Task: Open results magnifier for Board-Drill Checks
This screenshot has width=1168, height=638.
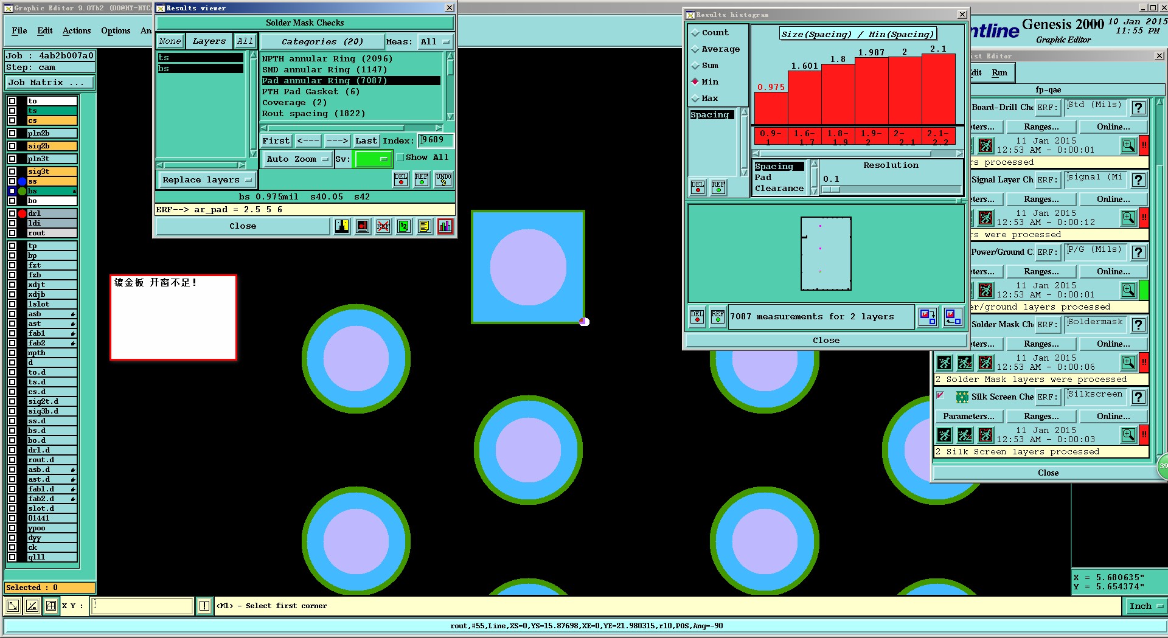Action: tap(1128, 145)
